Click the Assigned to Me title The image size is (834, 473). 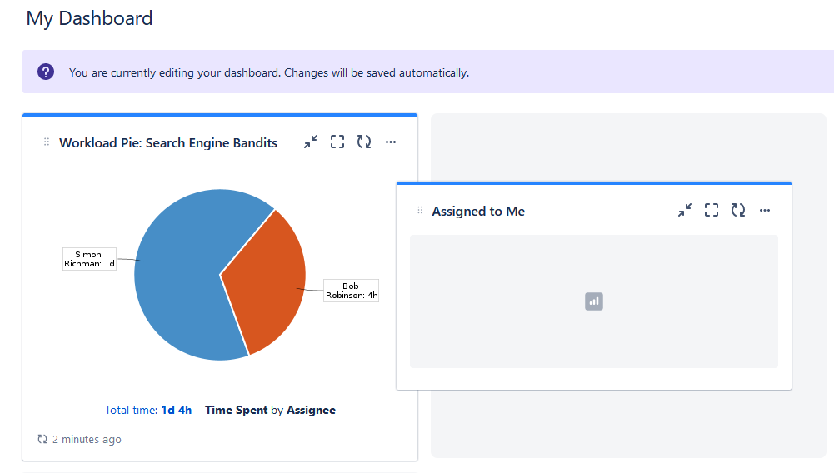(x=478, y=211)
